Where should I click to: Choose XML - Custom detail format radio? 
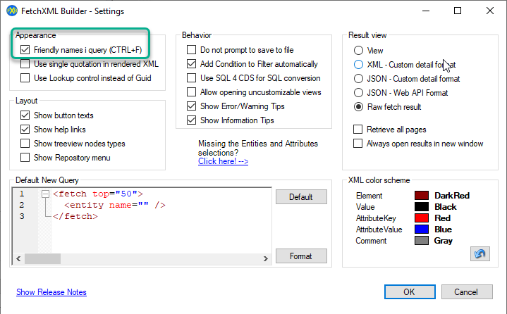click(x=359, y=65)
